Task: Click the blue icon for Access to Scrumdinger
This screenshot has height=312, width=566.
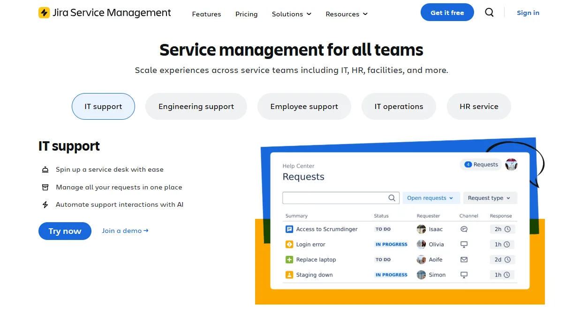Action: pos(289,229)
